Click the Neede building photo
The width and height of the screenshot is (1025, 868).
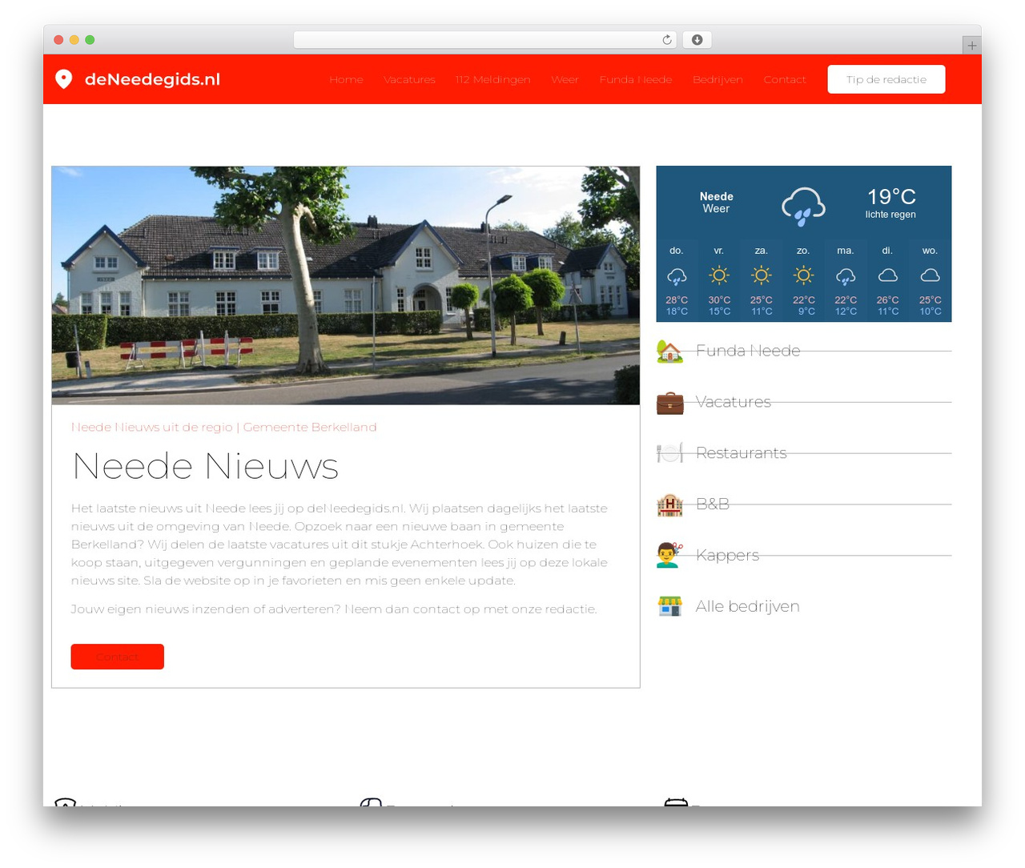pos(346,285)
